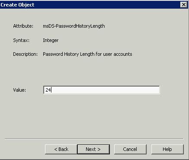Click the blank area below the Value field

pos(94,115)
